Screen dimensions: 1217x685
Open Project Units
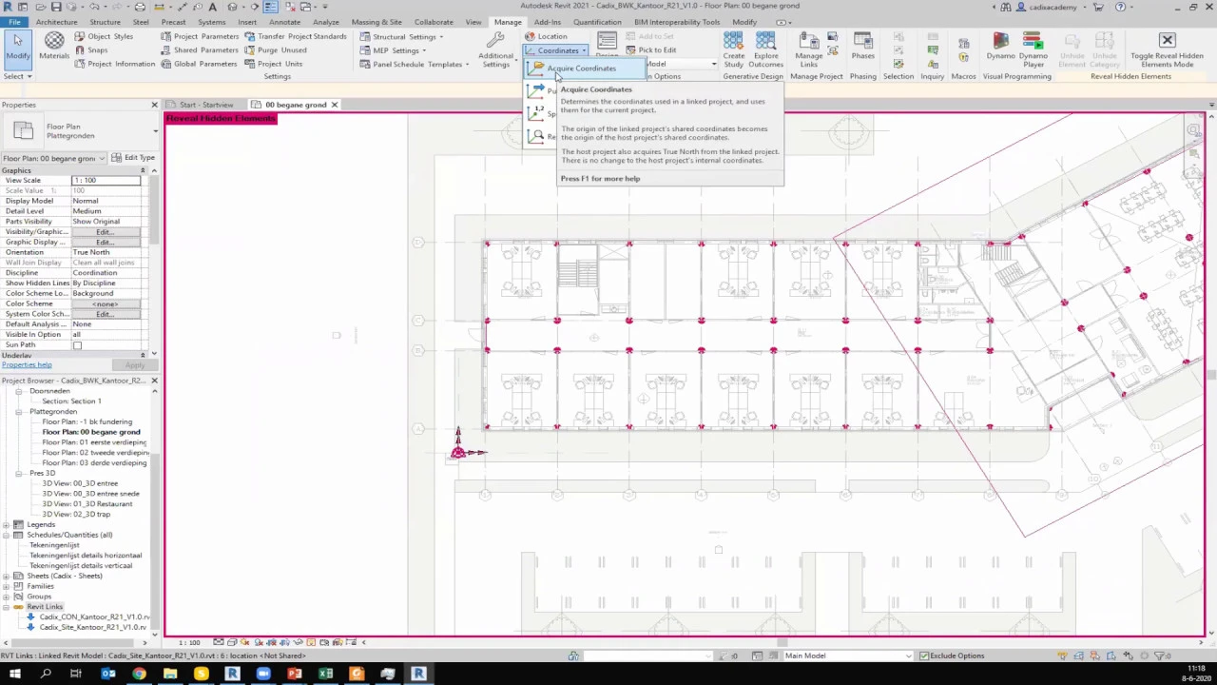(x=274, y=64)
